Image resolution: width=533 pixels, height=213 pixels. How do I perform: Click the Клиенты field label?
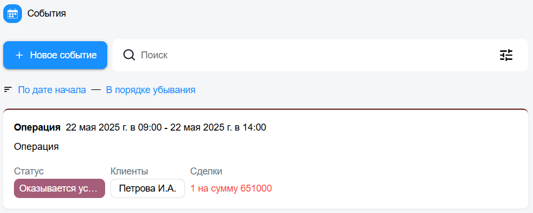pyautogui.click(x=129, y=171)
